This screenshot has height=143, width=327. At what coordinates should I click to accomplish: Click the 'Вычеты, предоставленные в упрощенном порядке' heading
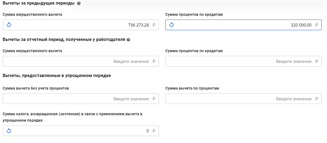click(57, 75)
